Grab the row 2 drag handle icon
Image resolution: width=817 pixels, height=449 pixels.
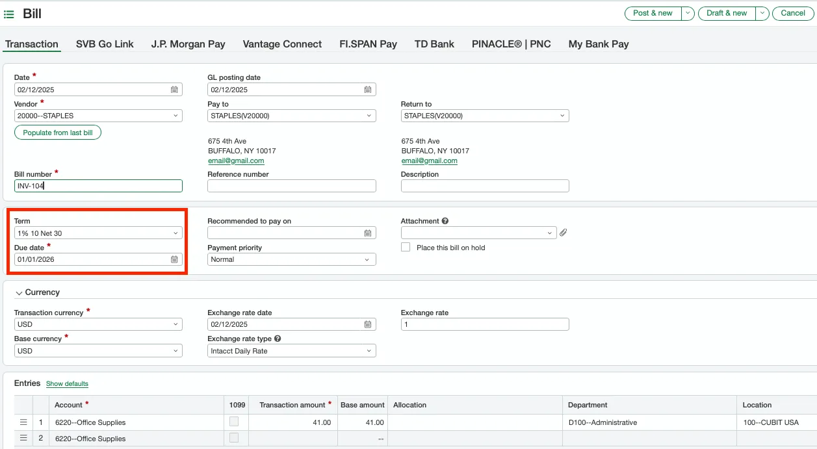23,438
